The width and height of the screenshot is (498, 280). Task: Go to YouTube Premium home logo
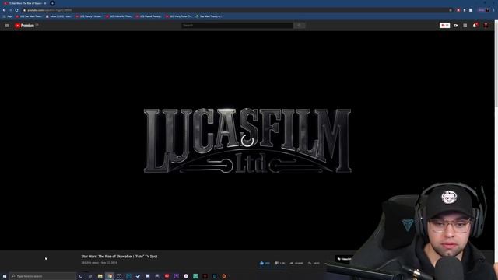[25, 26]
